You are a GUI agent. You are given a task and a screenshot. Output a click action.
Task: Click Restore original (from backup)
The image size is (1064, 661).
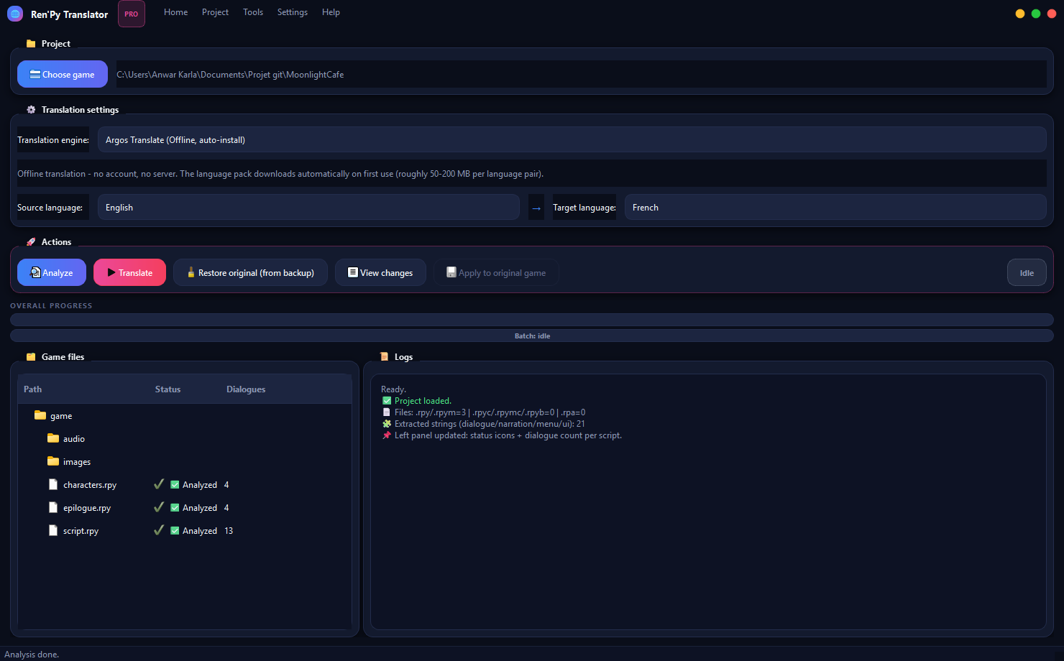point(250,272)
